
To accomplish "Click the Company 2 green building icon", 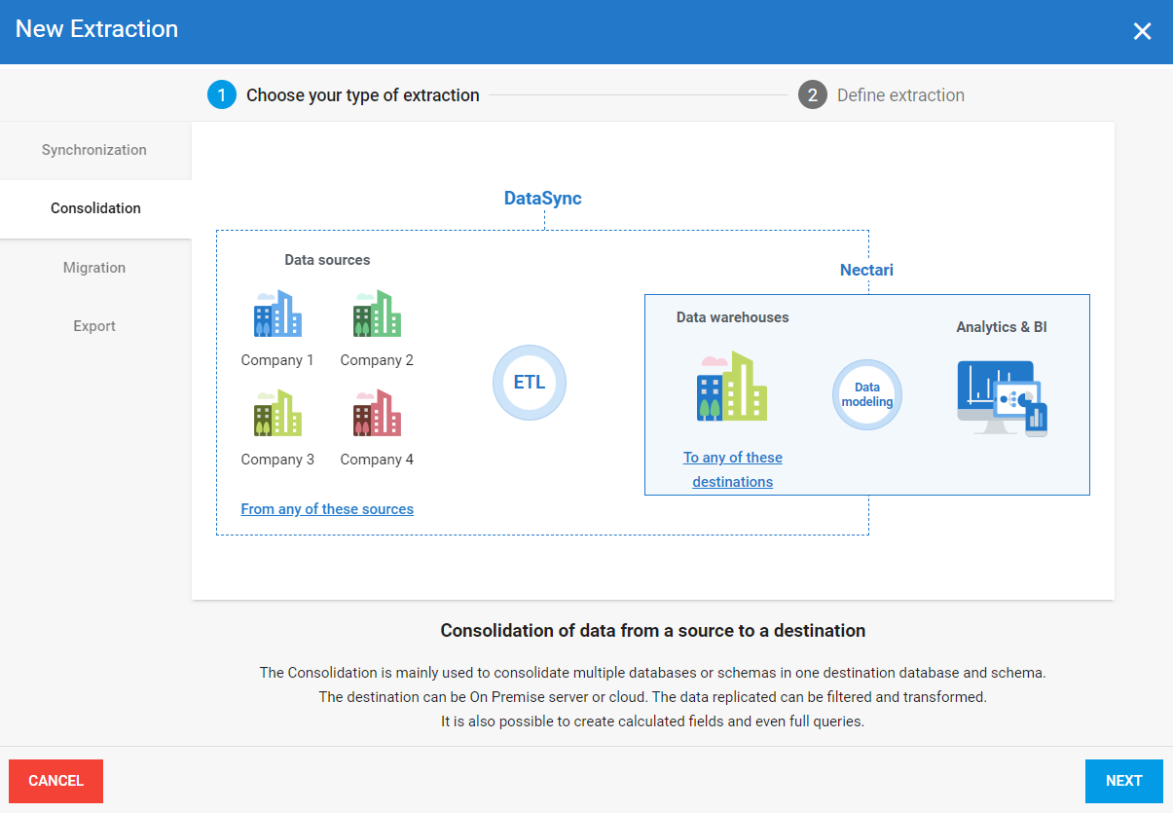I will (x=377, y=314).
